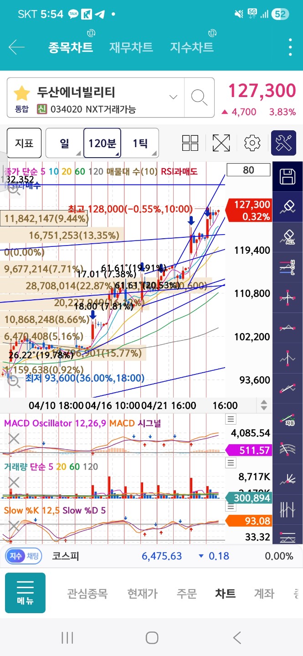This screenshot has height=656, width=303.
Task: Open the three-dot overflow menu
Action: click(x=290, y=47)
